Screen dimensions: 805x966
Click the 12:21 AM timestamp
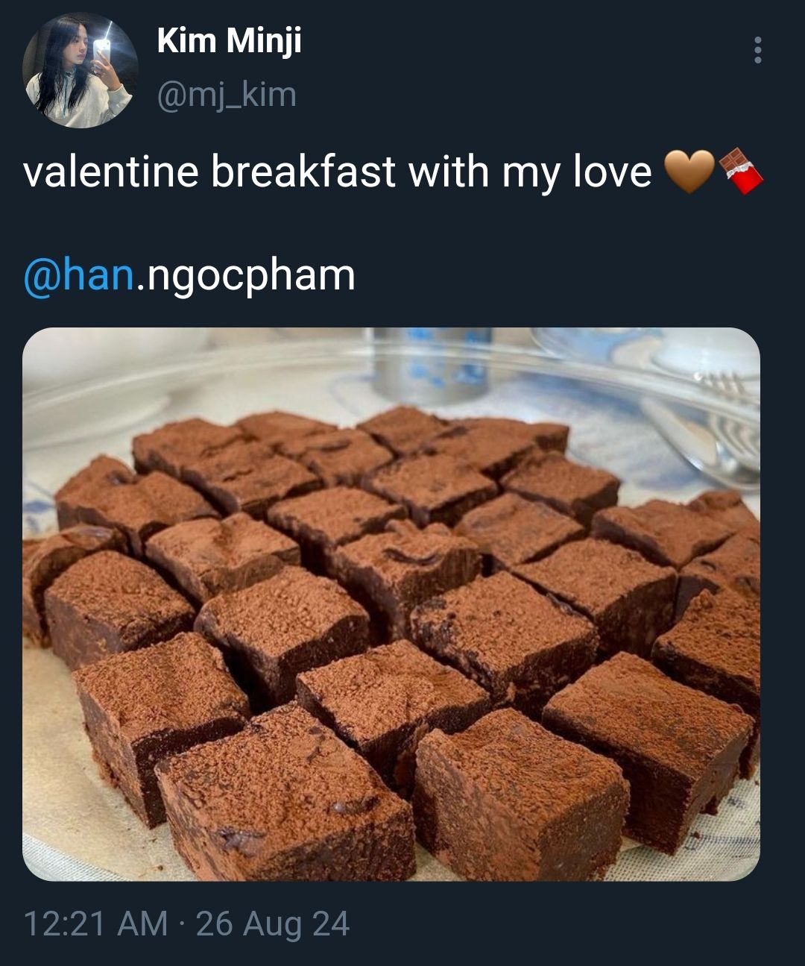[x=95, y=923]
